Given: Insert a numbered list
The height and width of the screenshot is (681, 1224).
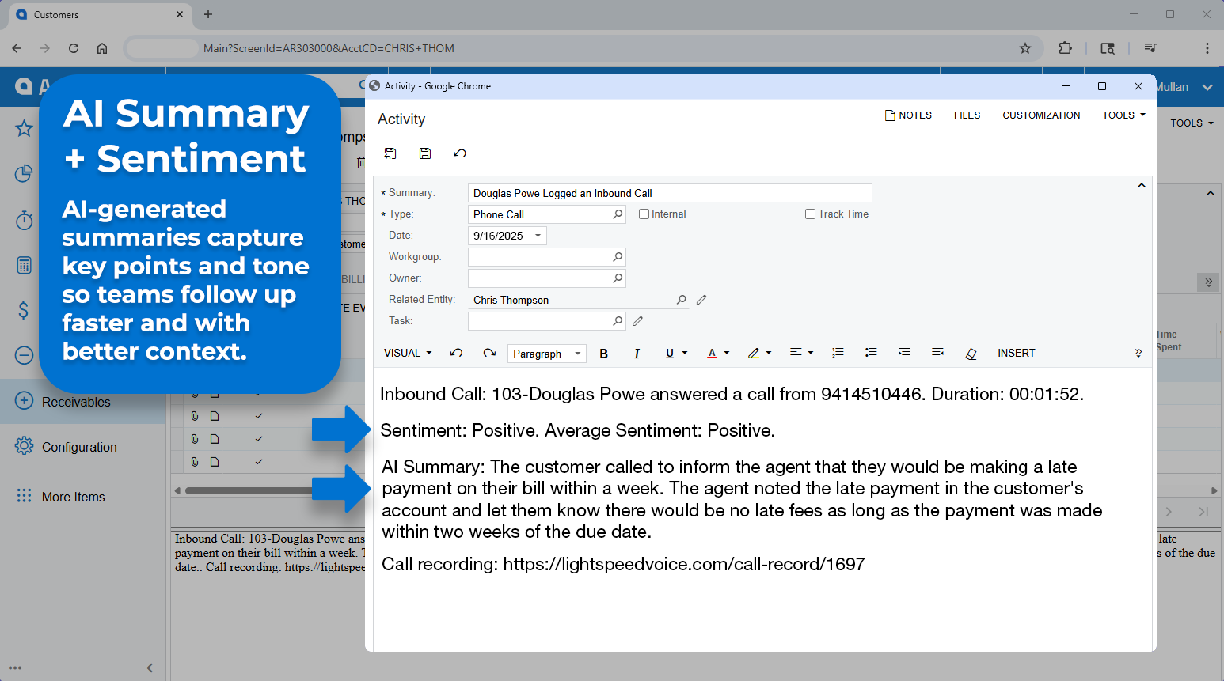Looking at the screenshot, I should click(x=838, y=354).
